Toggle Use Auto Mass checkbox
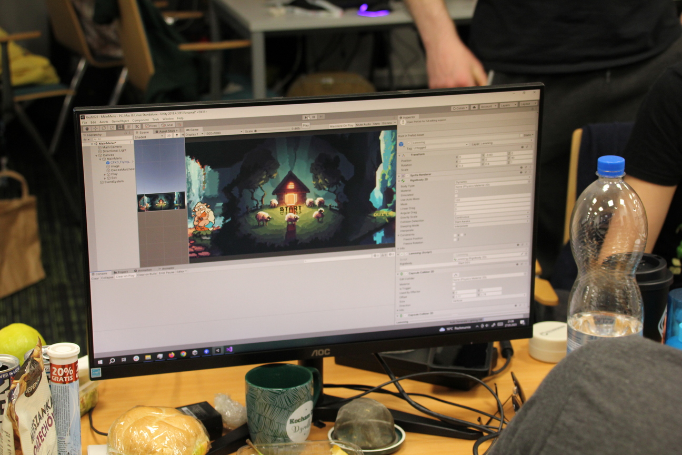The image size is (682, 455). pyautogui.click(x=456, y=196)
